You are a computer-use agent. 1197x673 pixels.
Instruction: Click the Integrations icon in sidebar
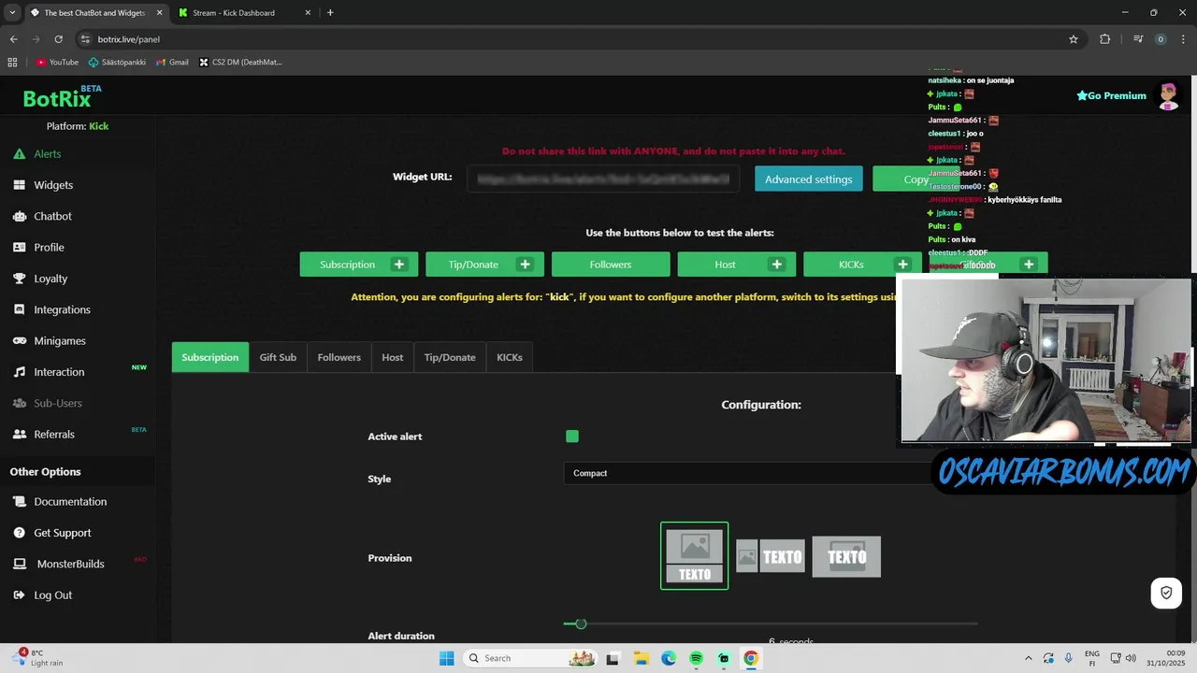coord(19,309)
